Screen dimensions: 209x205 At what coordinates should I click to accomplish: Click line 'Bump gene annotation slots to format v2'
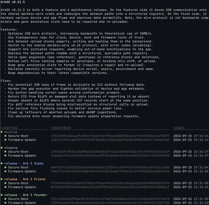(75, 65)
